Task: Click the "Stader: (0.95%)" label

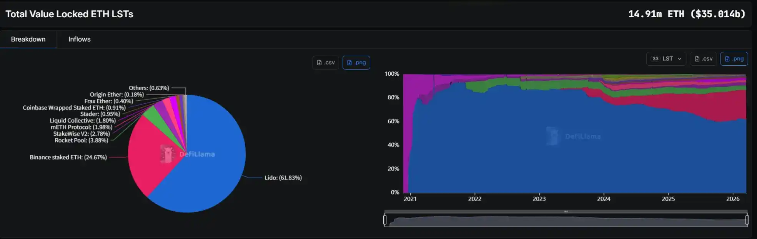Action: [x=100, y=114]
